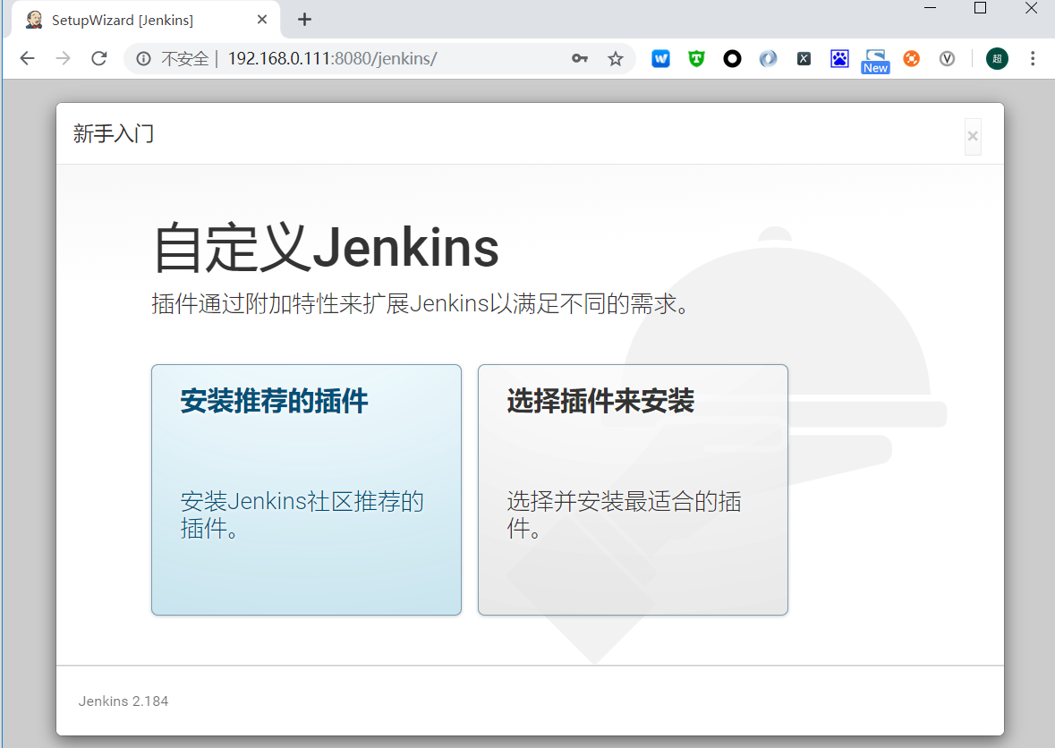Viewport: 1055px width, 748px height.
Task: Click the password key icon in the address bar
Action: (579, 58)
